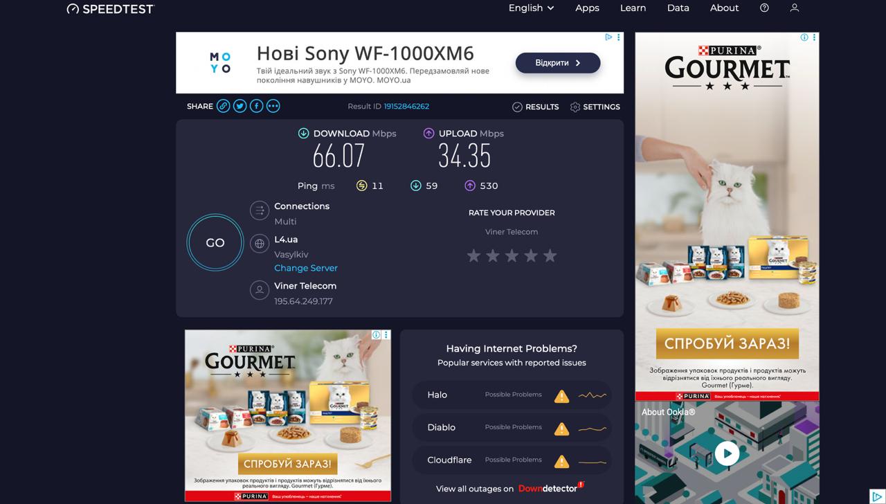This screenshot has height=504, width=886.
Task: Click the Diablo warning triangle icon
Action: (x=561, y=429)
